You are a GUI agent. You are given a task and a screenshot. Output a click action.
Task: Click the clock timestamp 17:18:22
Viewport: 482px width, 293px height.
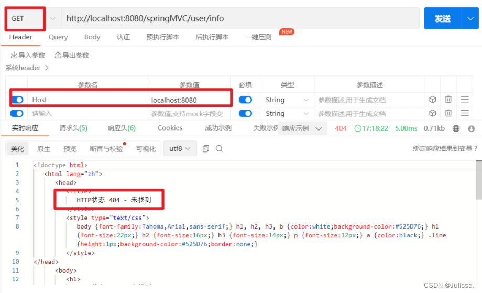click(x=371, y=128)
